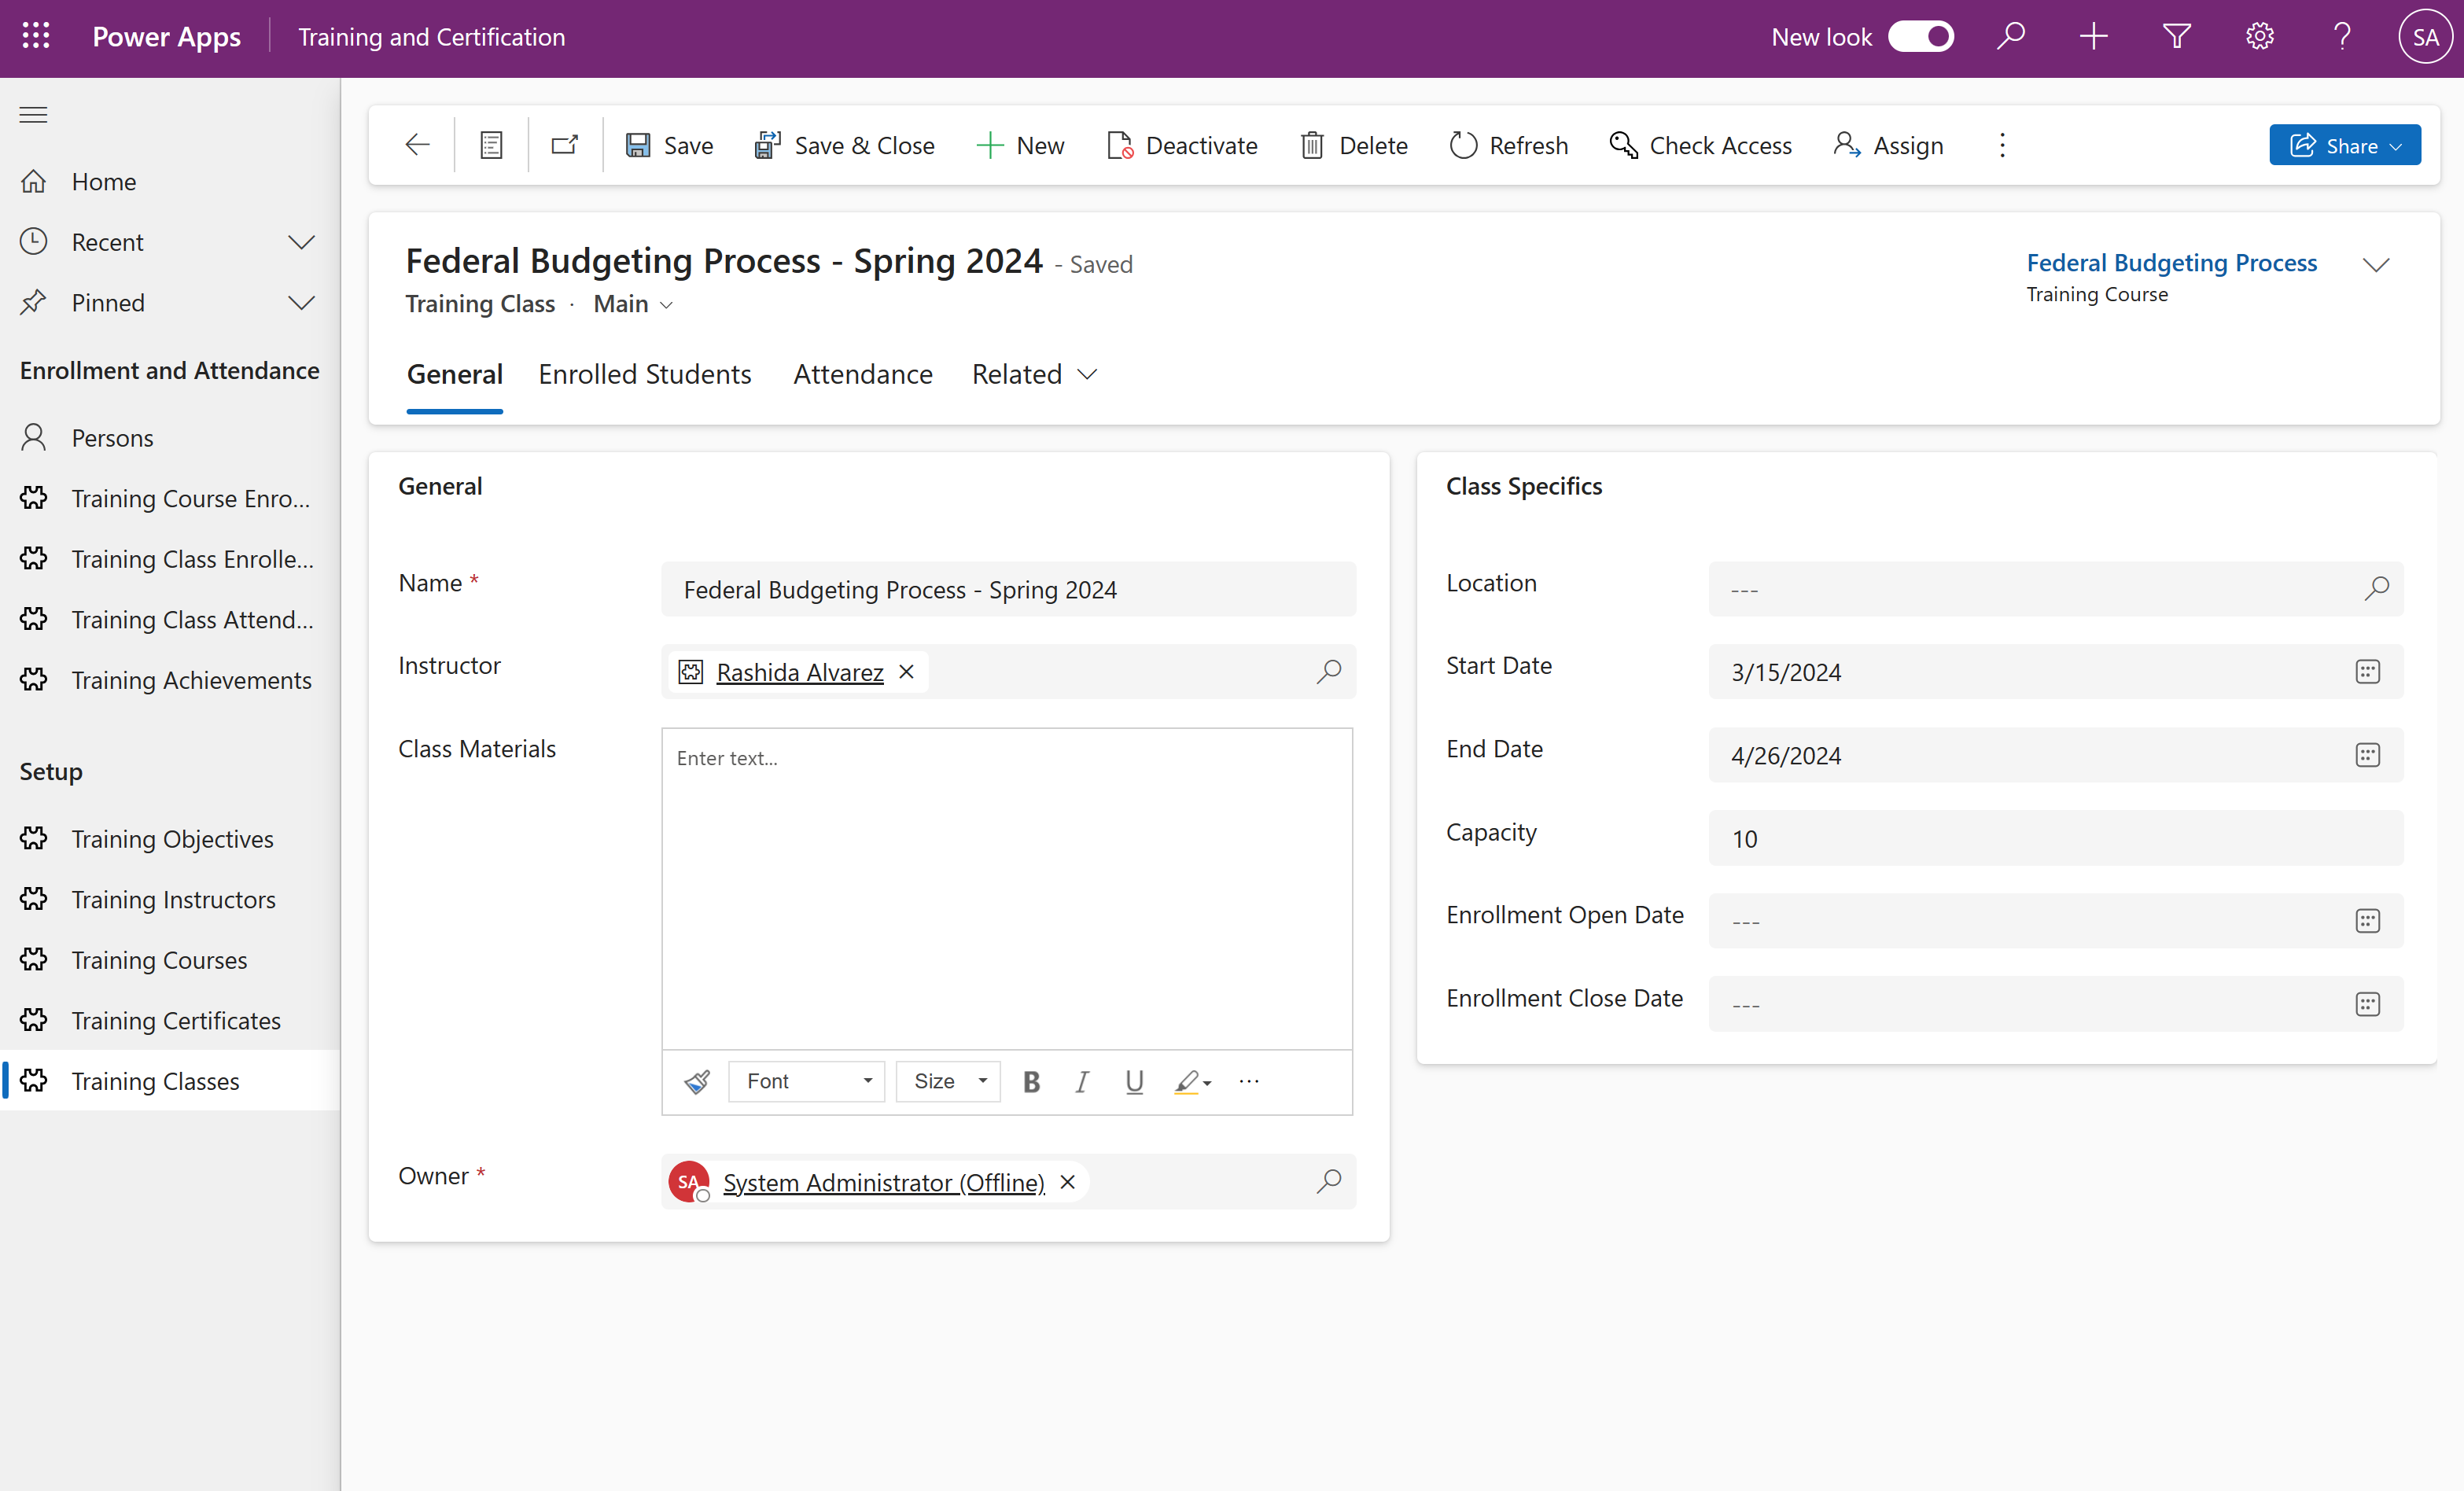Click the Capacity field
This screenshot has height=1491, width=2464.
click(x=2055, y=838)
